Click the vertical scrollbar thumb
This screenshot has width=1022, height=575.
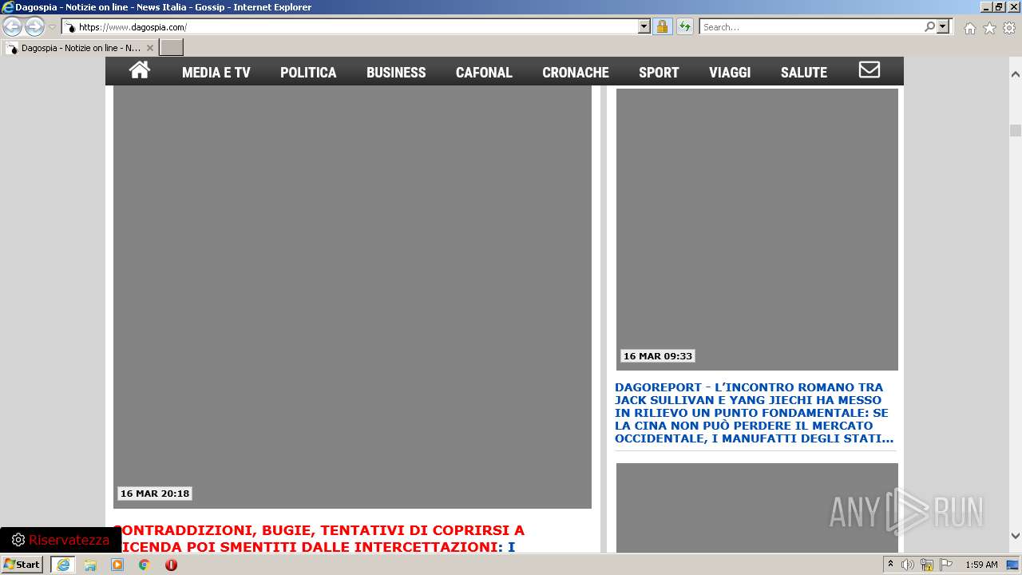tap(1016, 131)
